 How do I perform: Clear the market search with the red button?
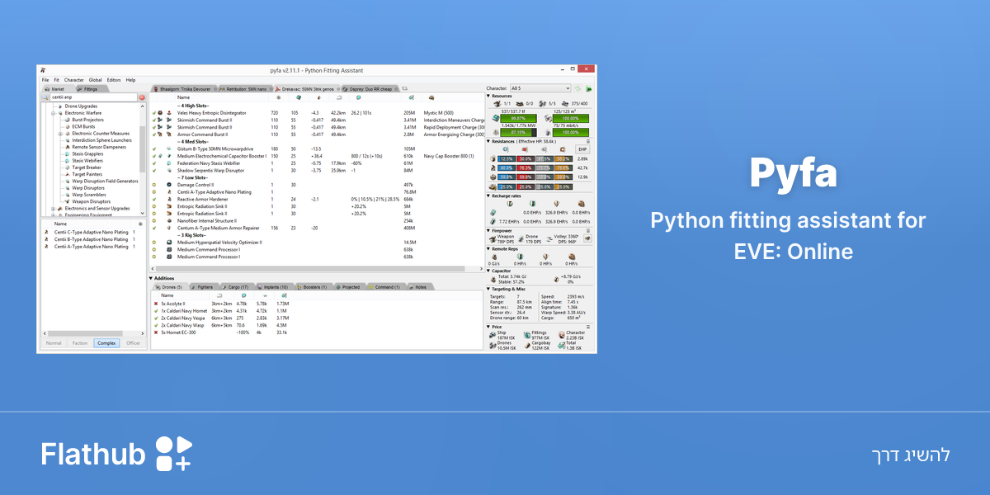coord(142,97)
